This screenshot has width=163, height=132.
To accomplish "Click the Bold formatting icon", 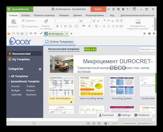I will (x=57, y=26).
